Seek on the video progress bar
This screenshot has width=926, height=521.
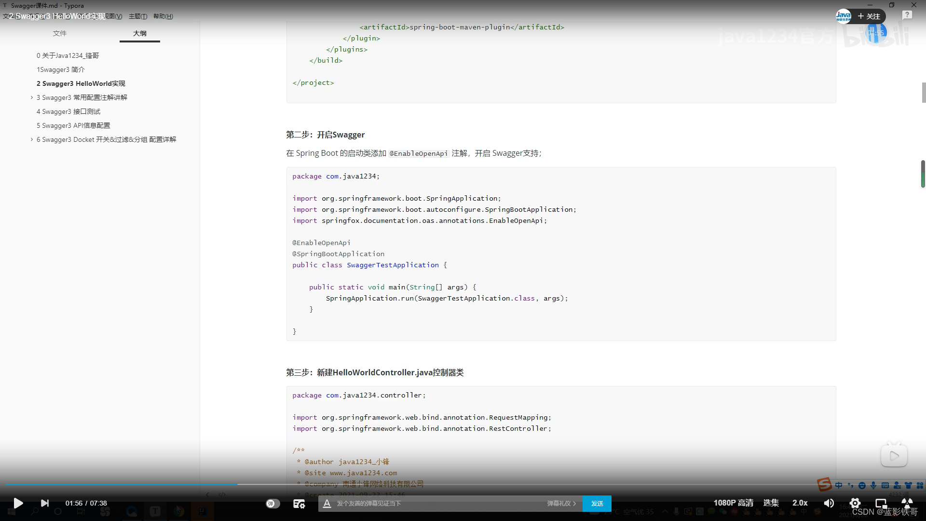[463, 484]
